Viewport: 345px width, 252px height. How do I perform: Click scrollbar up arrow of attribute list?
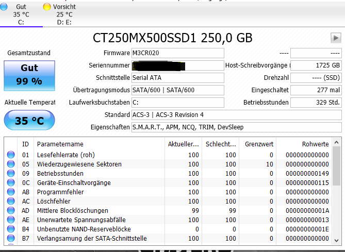click(336, 142)
